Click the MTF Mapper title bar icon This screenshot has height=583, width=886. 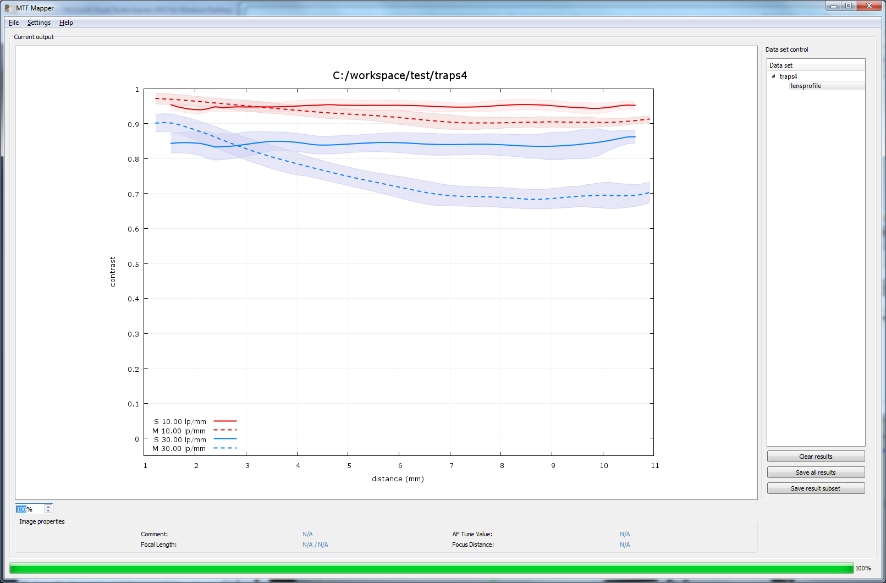pyautogui.click(x=9, y=8)
